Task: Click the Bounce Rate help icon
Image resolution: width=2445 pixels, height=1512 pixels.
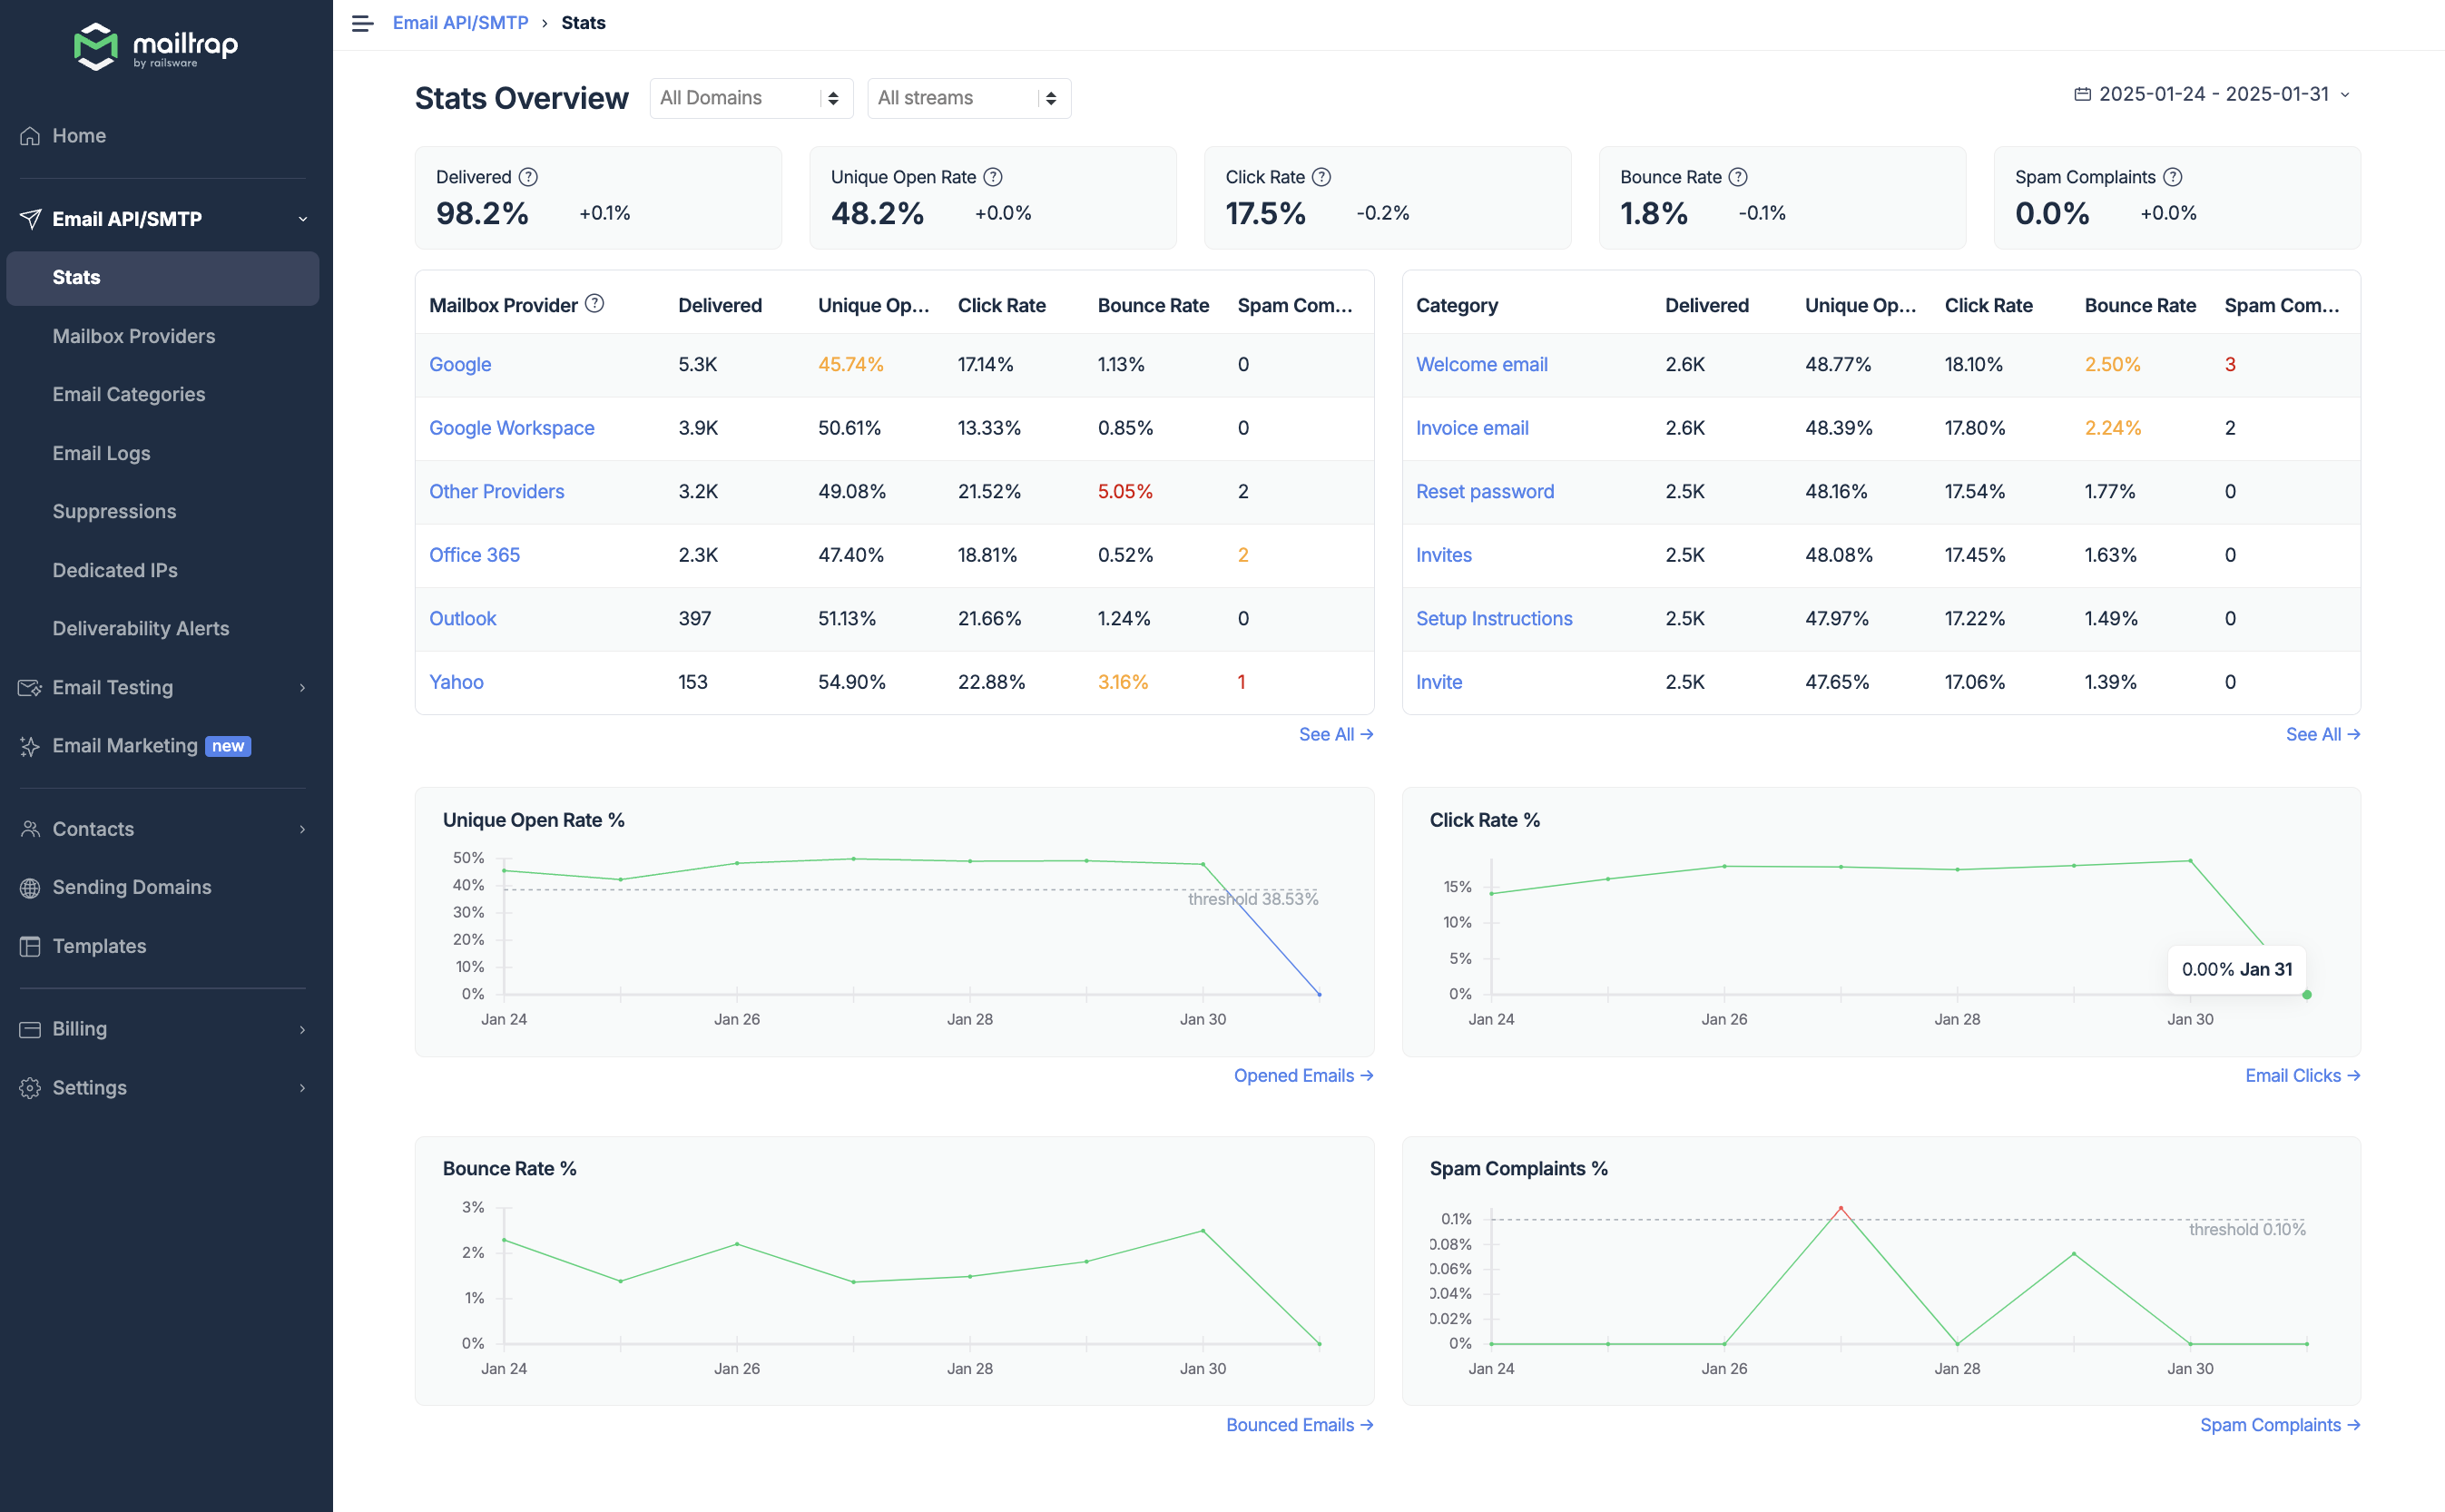Action: (x=1738, y=177)
